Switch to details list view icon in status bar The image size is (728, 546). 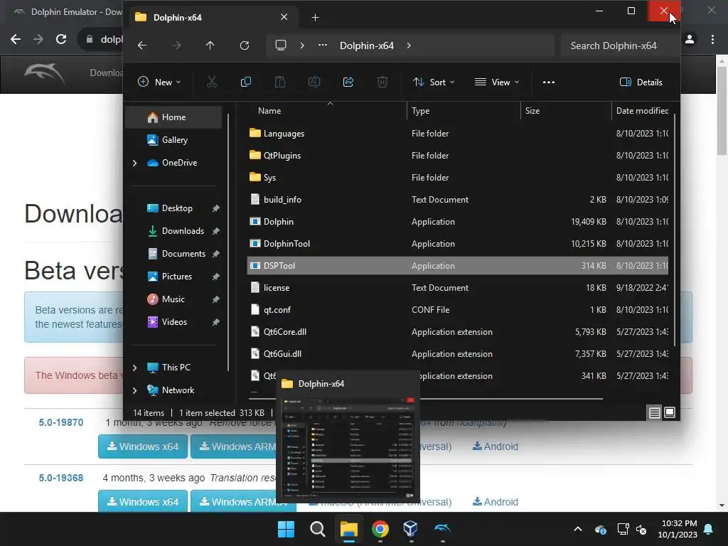pyautogui.click(x=654, y=412)
